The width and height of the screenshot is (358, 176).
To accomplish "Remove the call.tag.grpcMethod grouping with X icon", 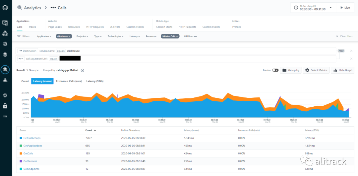I will point(83,70).
